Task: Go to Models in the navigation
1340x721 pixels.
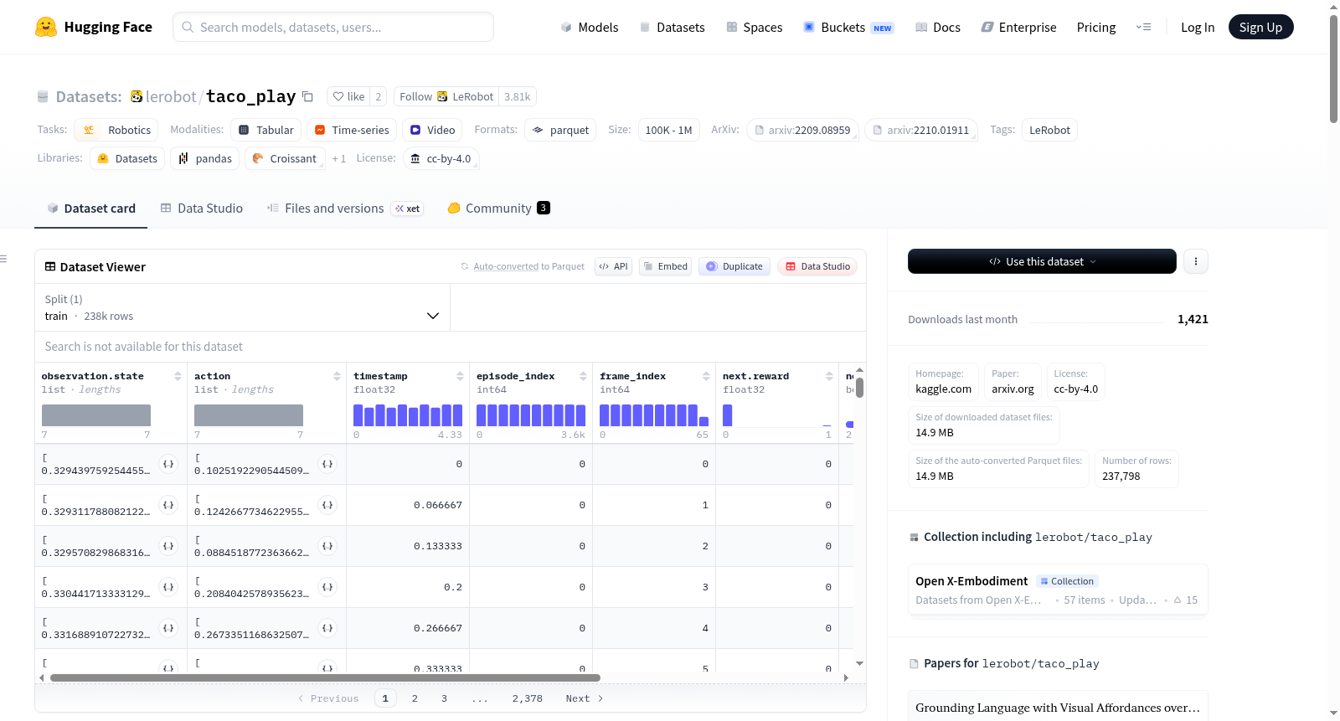Action: pos(590,27)
